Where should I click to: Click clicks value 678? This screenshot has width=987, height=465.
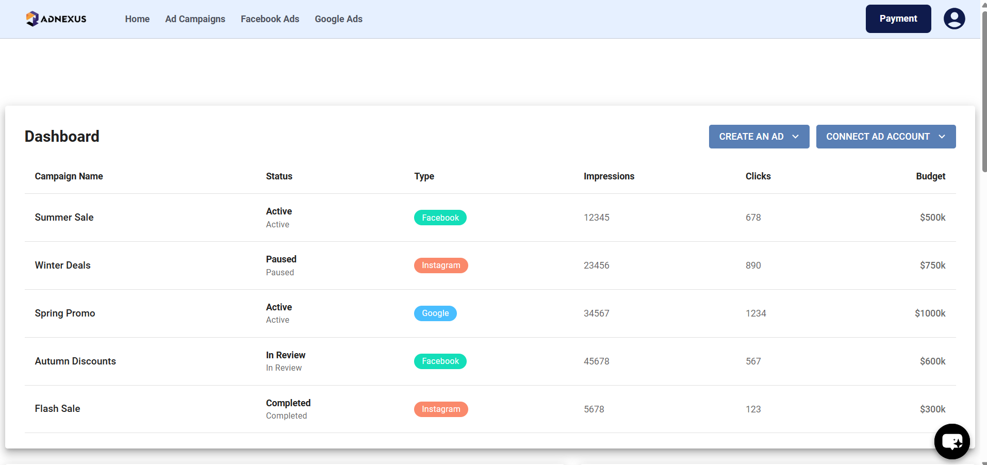click(x=753, y=218)
